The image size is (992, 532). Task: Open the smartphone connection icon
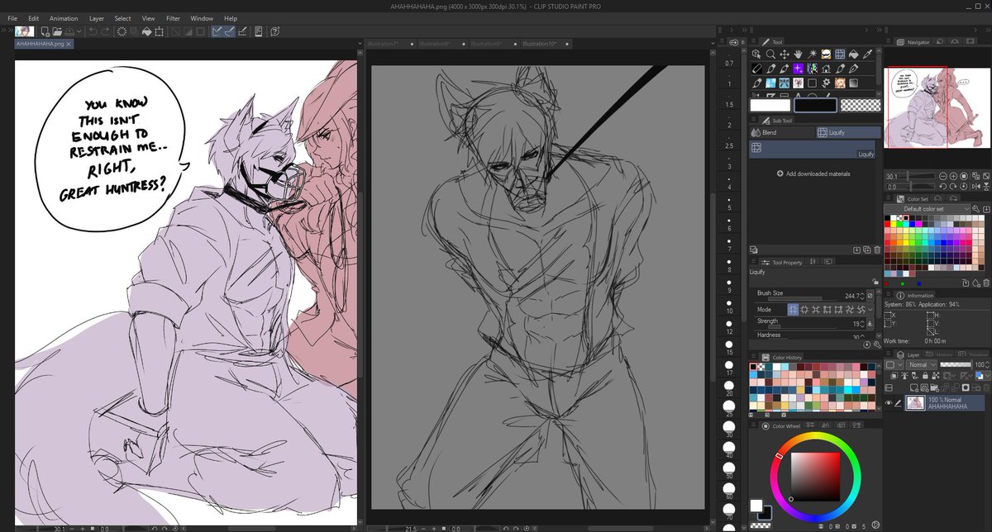[258, 31]
